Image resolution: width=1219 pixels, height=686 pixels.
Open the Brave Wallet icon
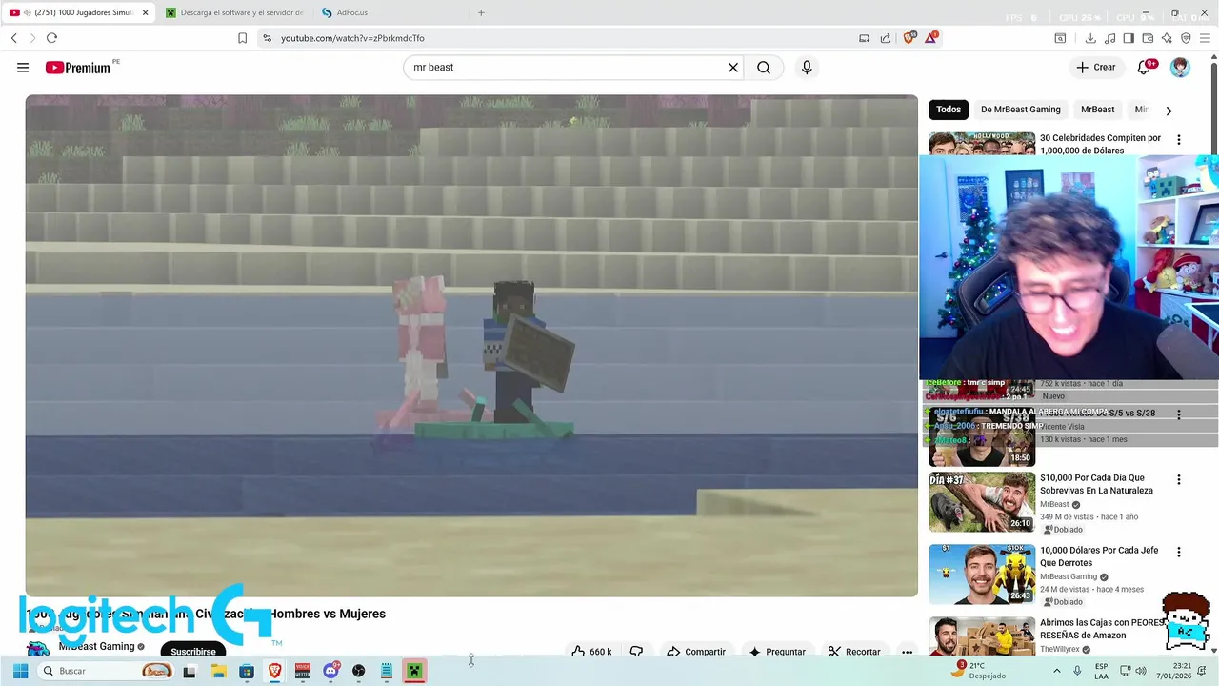click(x=1148, y=38)
